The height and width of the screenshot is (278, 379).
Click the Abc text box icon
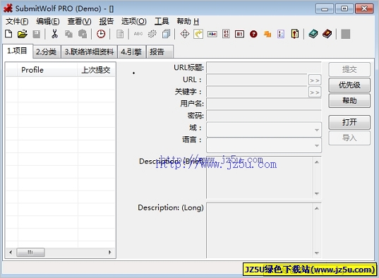[x=212, y=34]
